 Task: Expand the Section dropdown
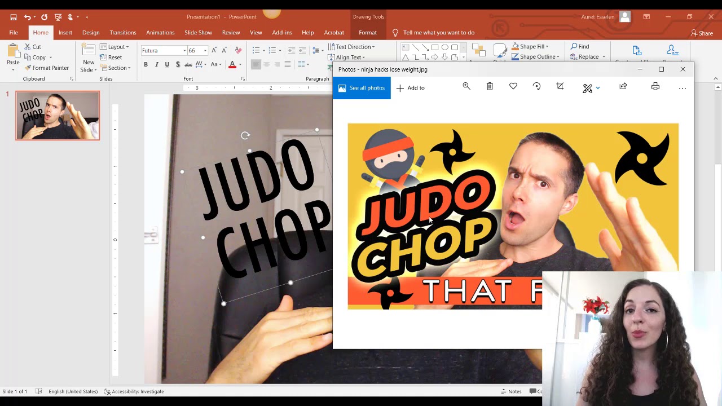coord(115,68)
